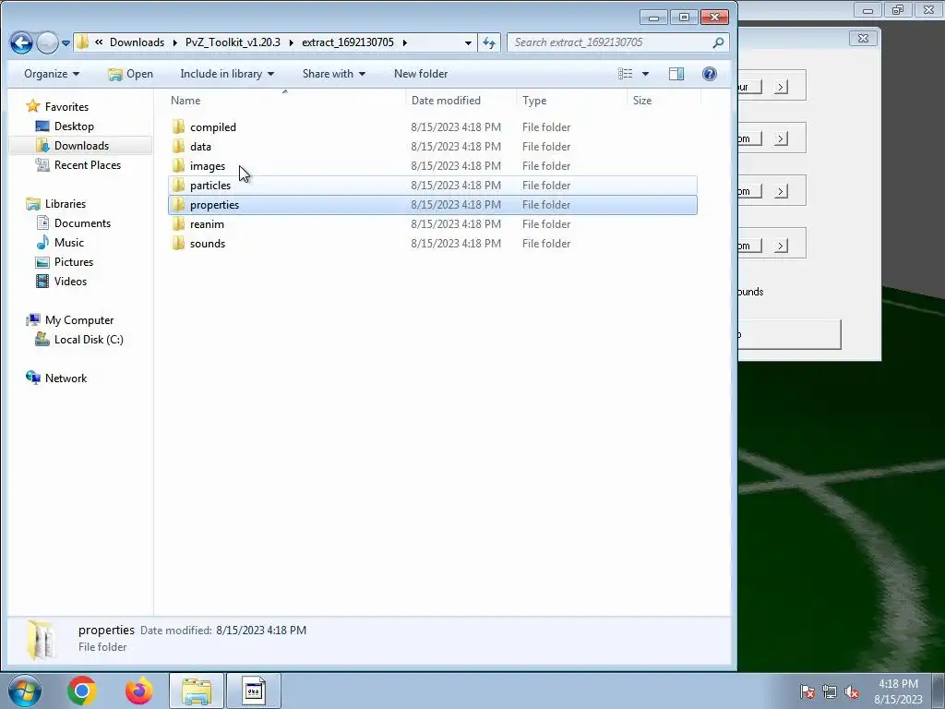The height and width of the screenshot is (709, 945).
Task: Open the Include in library menu
Action: [227, 74]
